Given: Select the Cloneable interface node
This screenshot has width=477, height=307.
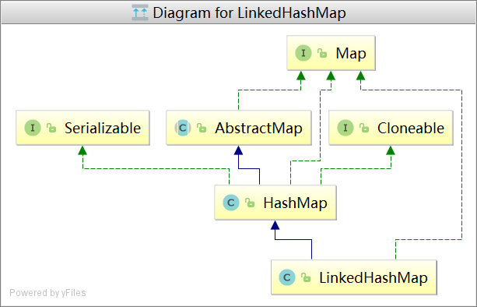Looking at the screenshot, I should pos(391,128).
